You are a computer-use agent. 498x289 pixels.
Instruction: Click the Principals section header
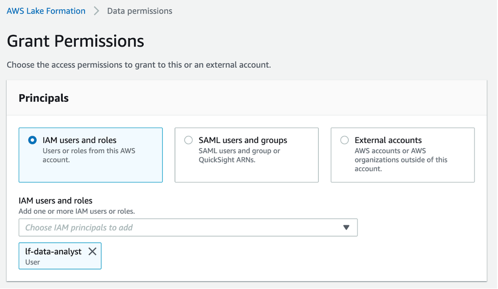click(44, 98)
